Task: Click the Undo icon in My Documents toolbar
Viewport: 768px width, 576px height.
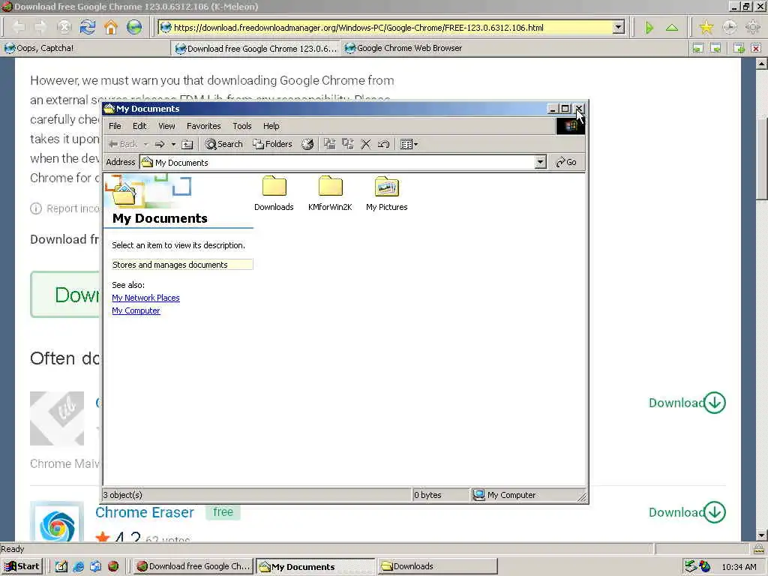Action: (383, 144)
